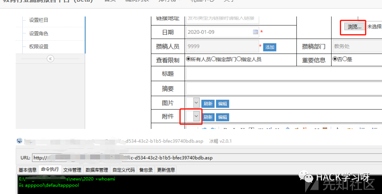Screen dimensions: 382x194
Task: Open 设置栏目 in the sidebar tree
Action: pos(38,20)
